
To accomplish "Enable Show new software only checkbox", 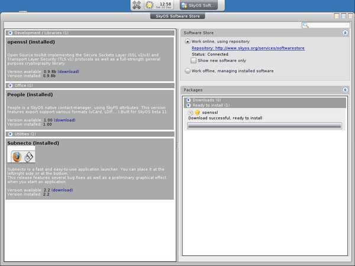I will coord(193,60).
